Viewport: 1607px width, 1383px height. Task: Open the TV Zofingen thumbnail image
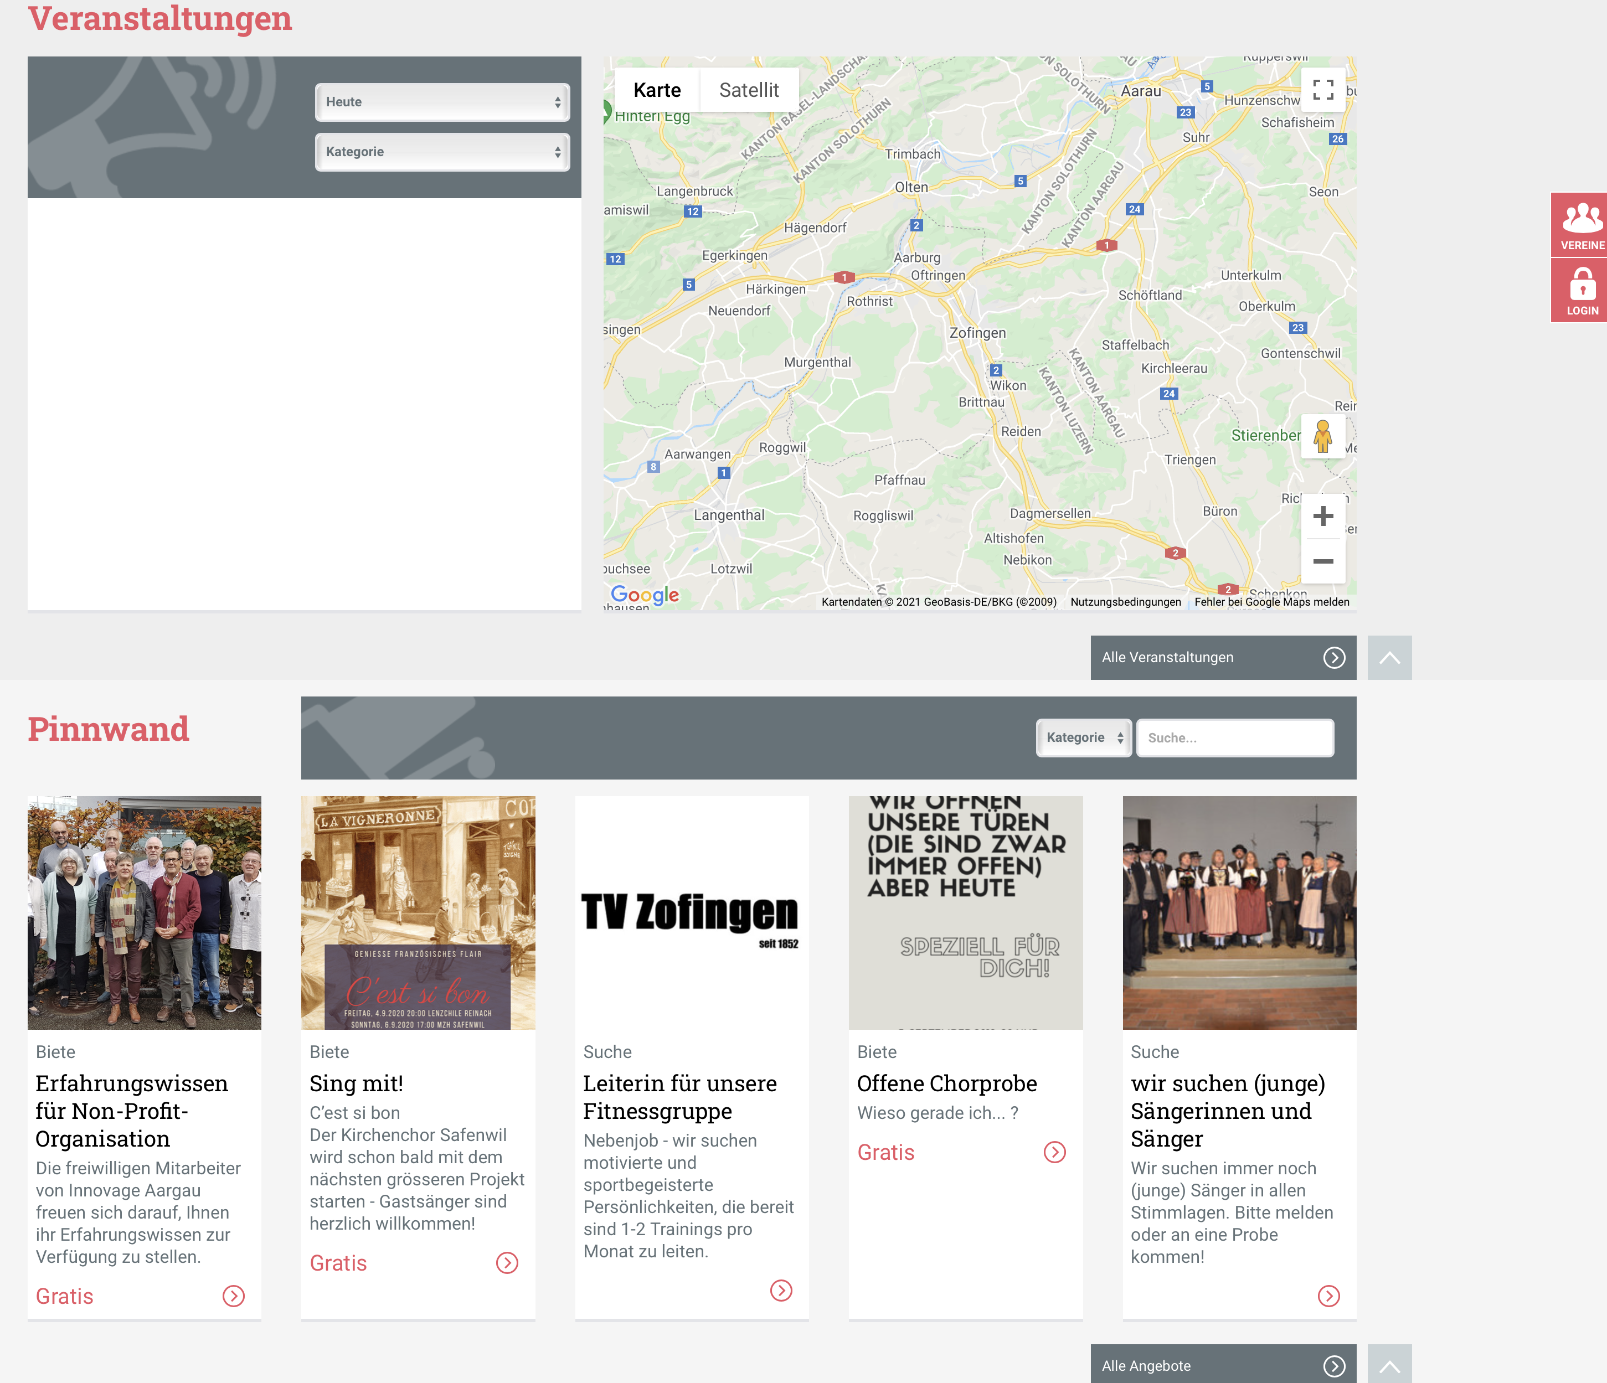pyautogui.click(x=691, y=912)
